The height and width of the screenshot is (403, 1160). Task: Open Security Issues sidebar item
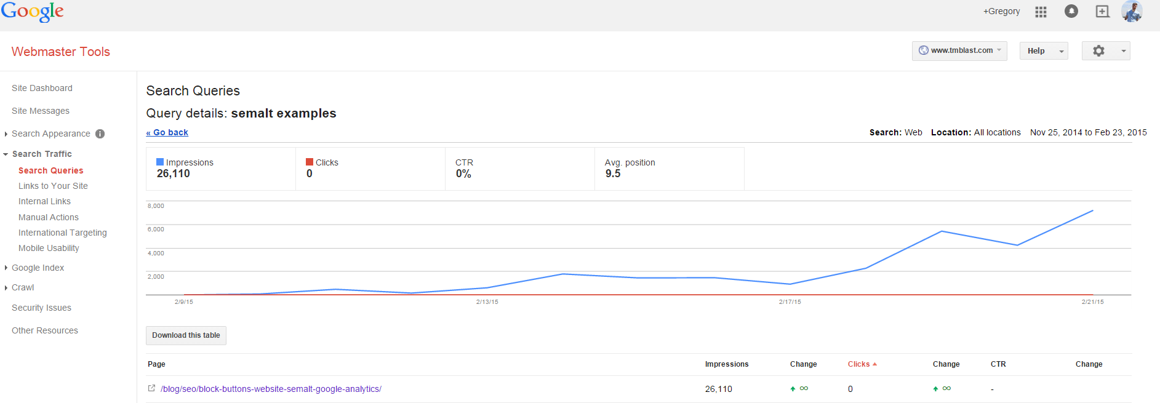coord(41,308)
